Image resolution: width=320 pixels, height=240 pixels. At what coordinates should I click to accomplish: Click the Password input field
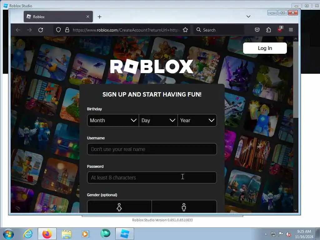click(x=152, y=177)
